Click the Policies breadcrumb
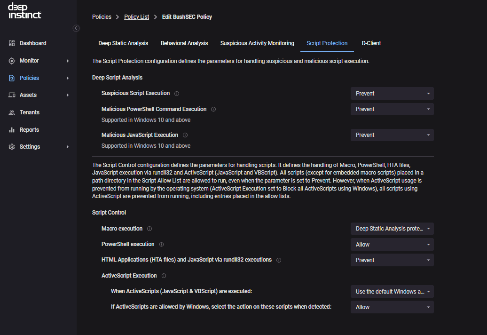This screenshot has width=487, height=335. [x=102, y=17]
